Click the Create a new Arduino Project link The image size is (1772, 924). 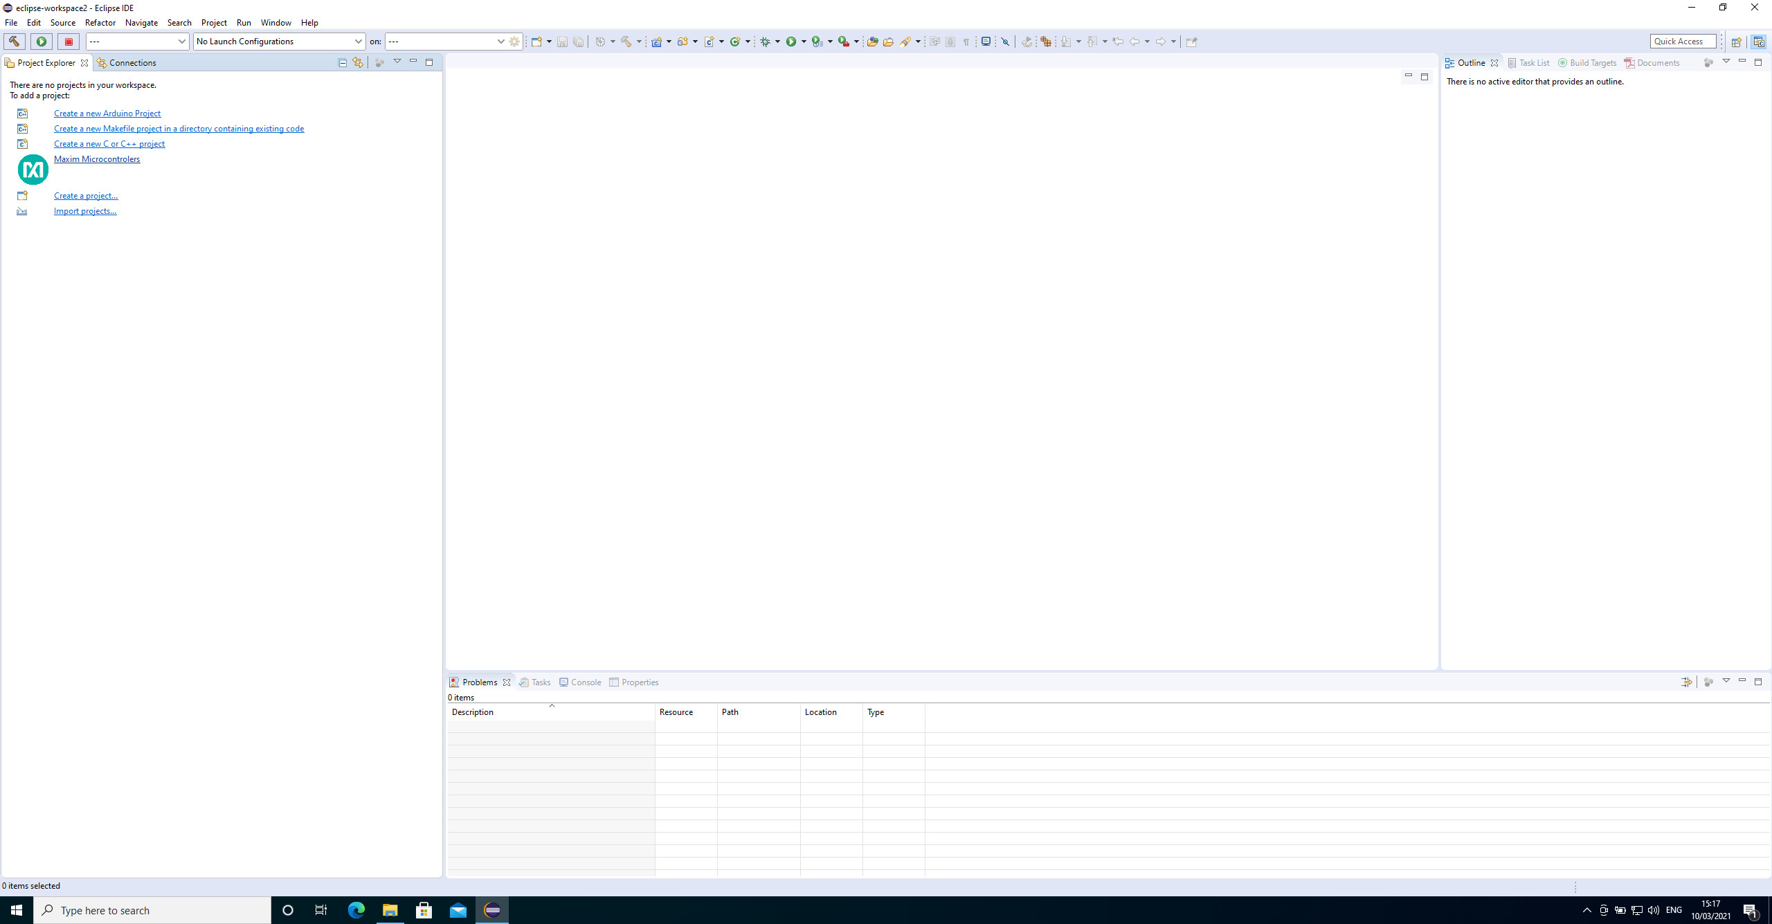[107, 113]
